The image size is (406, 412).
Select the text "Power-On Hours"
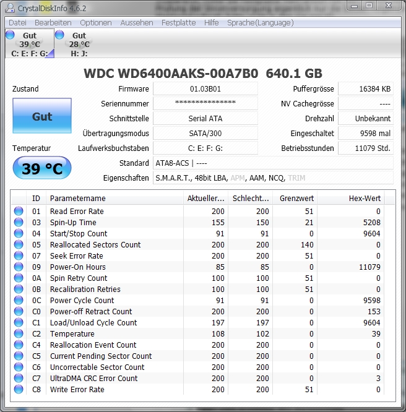pyautogui.click(x=78, y=267)
